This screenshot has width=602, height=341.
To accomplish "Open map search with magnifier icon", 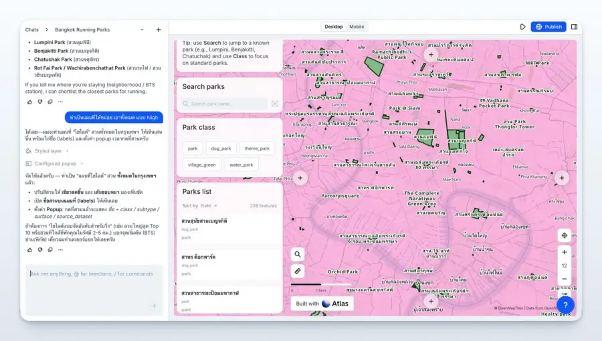I will click(x=298, y=254).
